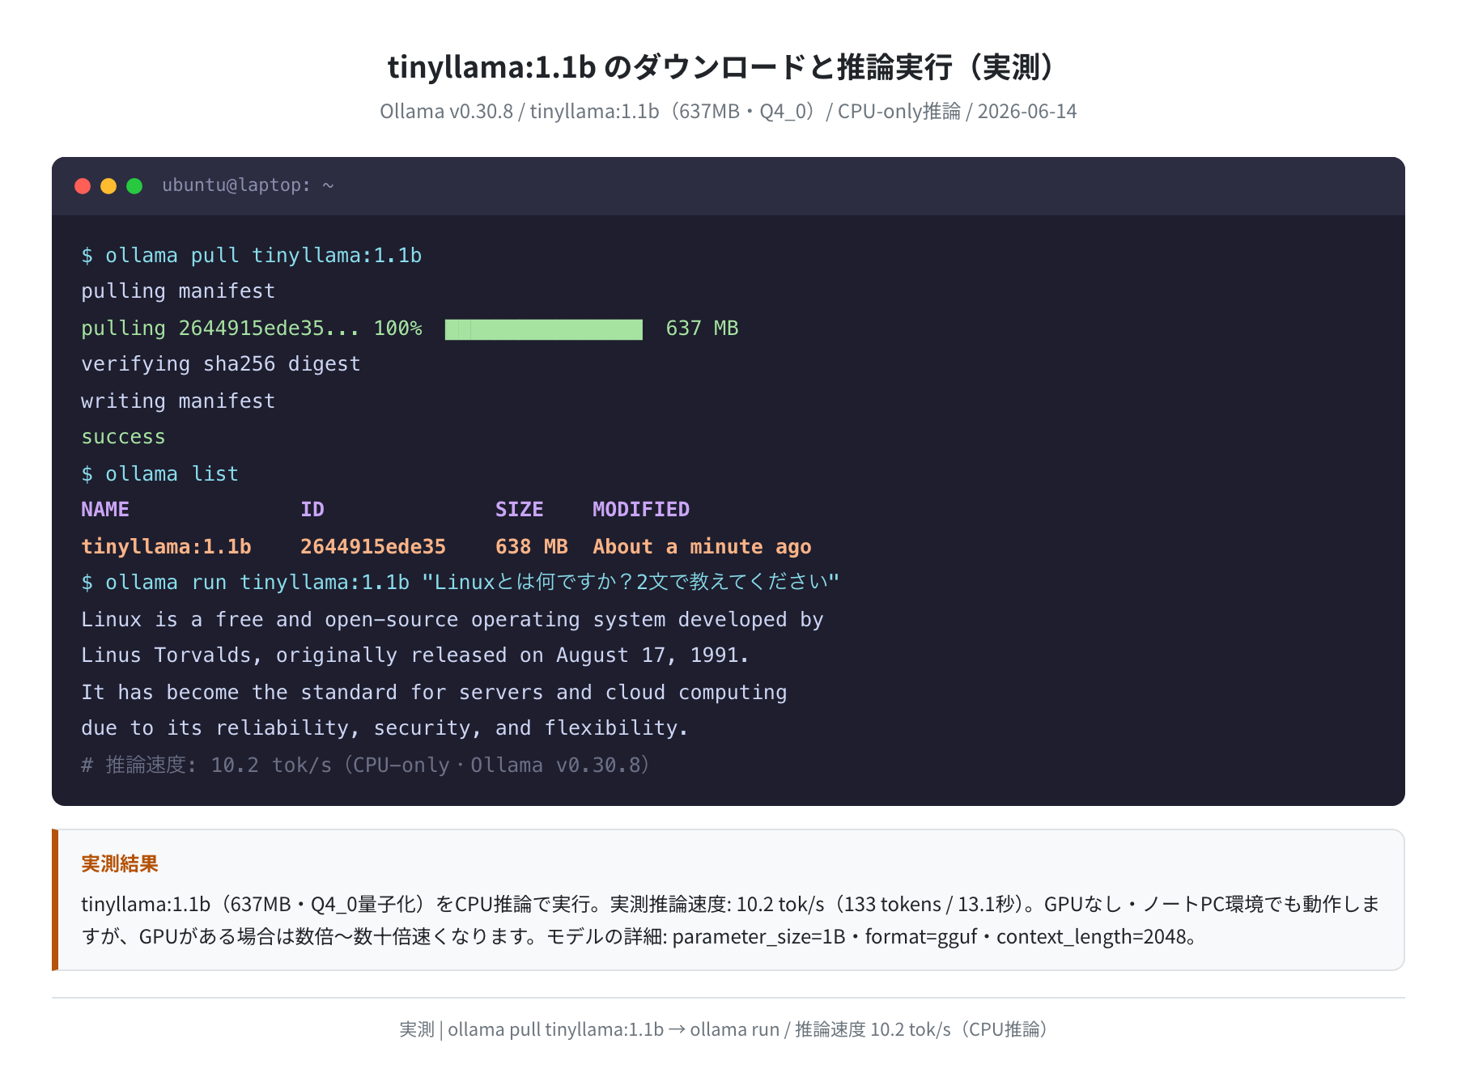Click the 'ollama pull tinyllama:1.1b' command line
1457x1073 pixels.
coord(251,256)
